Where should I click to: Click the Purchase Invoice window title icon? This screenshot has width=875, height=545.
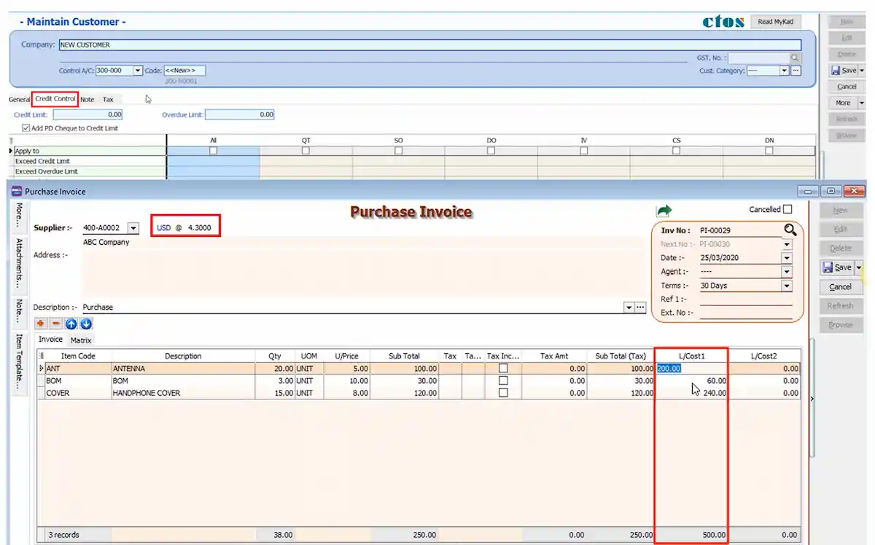point(17,192)
